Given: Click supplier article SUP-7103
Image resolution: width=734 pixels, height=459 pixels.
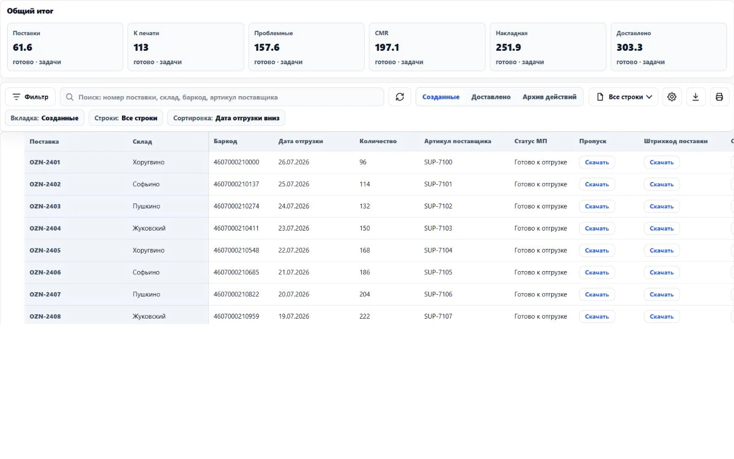Looking at the screenshot, I should 438,228.
